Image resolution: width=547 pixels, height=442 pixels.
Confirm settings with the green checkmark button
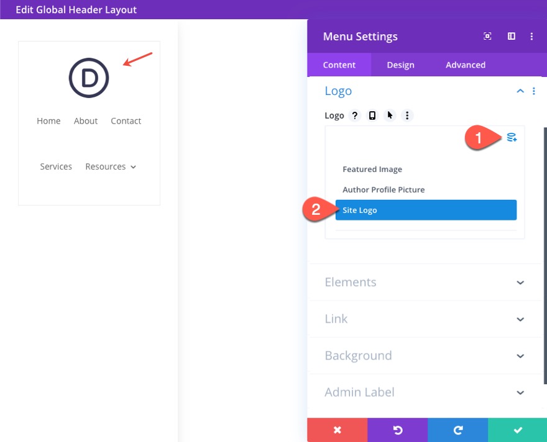(x=518, y=430)
